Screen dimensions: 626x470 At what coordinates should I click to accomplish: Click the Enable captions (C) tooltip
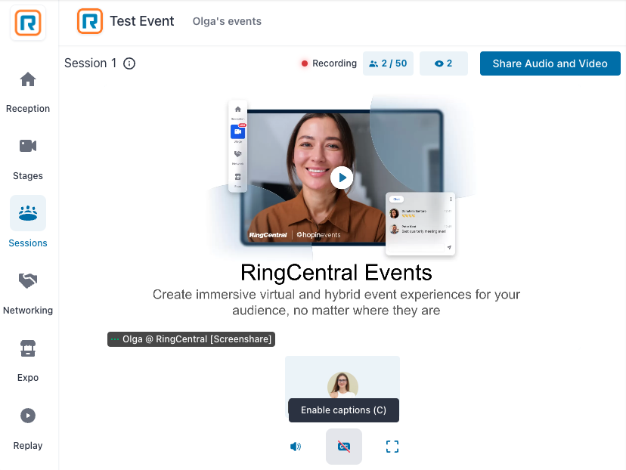[344, 410]
